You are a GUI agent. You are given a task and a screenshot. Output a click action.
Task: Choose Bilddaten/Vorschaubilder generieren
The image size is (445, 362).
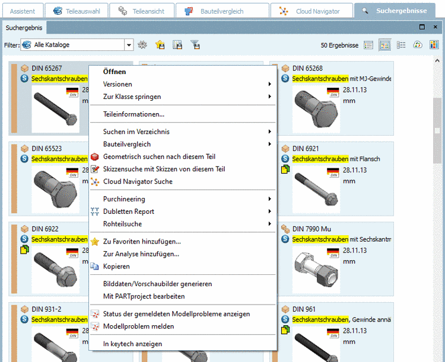[183, 284]
